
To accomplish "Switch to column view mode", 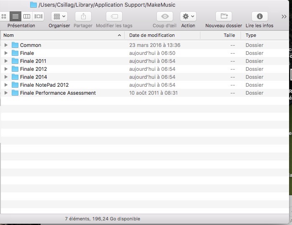I will coord(27,16).
